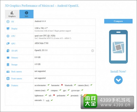The width and height of the screenshot is (137, 112).
Task: Click the Storage label
Action: click(x=14, y=65)
